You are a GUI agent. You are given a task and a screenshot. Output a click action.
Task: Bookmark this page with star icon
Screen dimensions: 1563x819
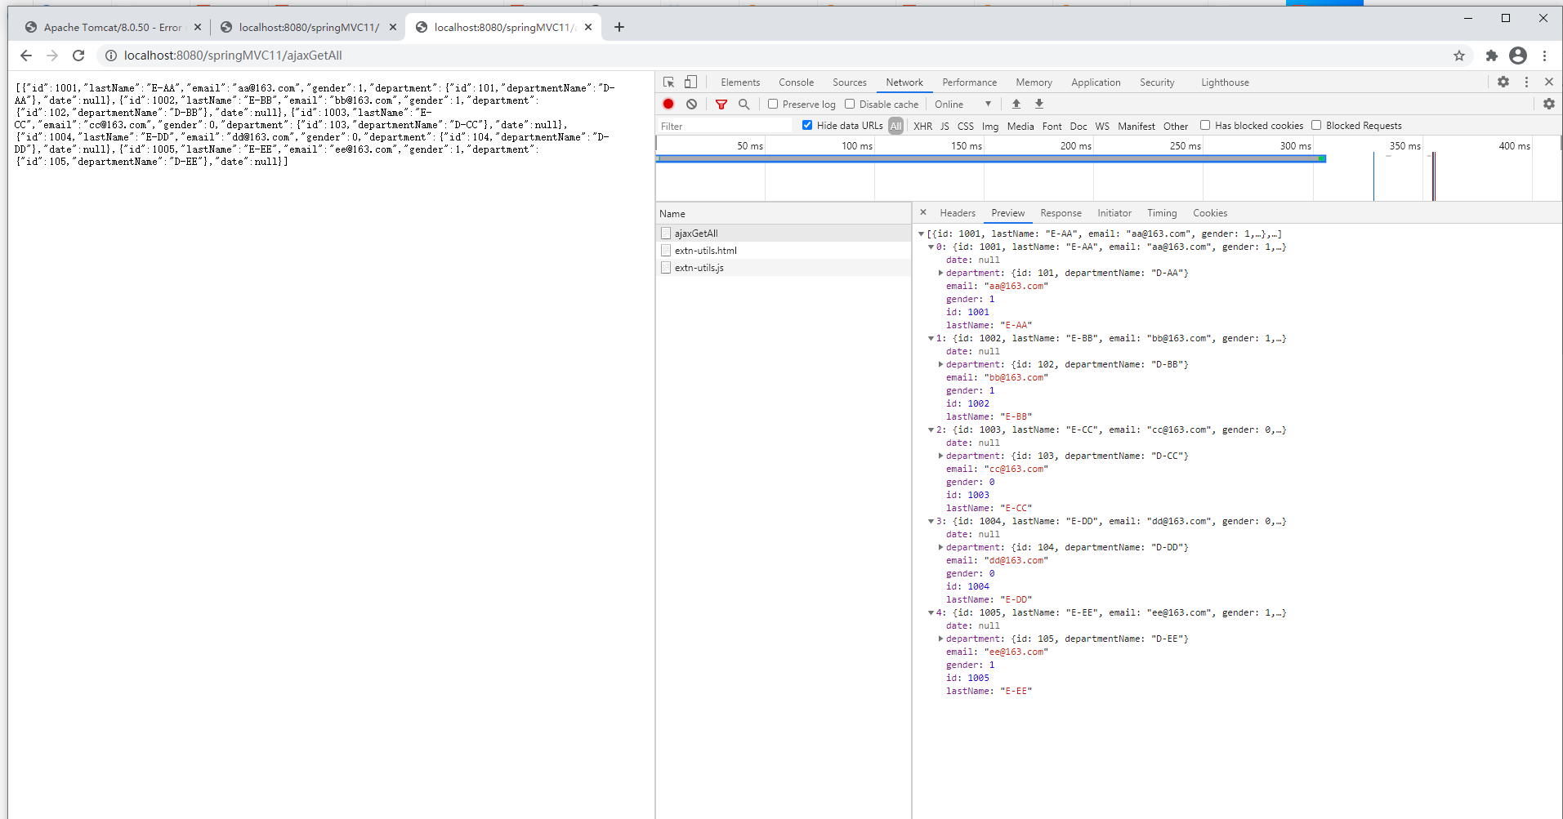pyautogui.click(x=1458, y=56)
